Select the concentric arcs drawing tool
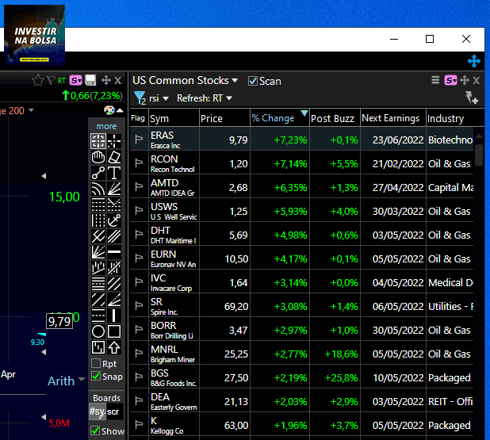This screenshot has height=440, width=490. (98, 189)
